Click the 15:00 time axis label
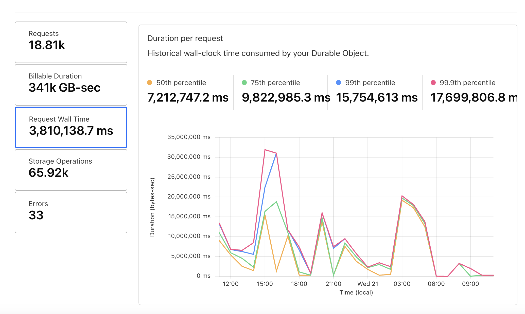This screenshot has height=314, width=525. click(x=265, y=284)
